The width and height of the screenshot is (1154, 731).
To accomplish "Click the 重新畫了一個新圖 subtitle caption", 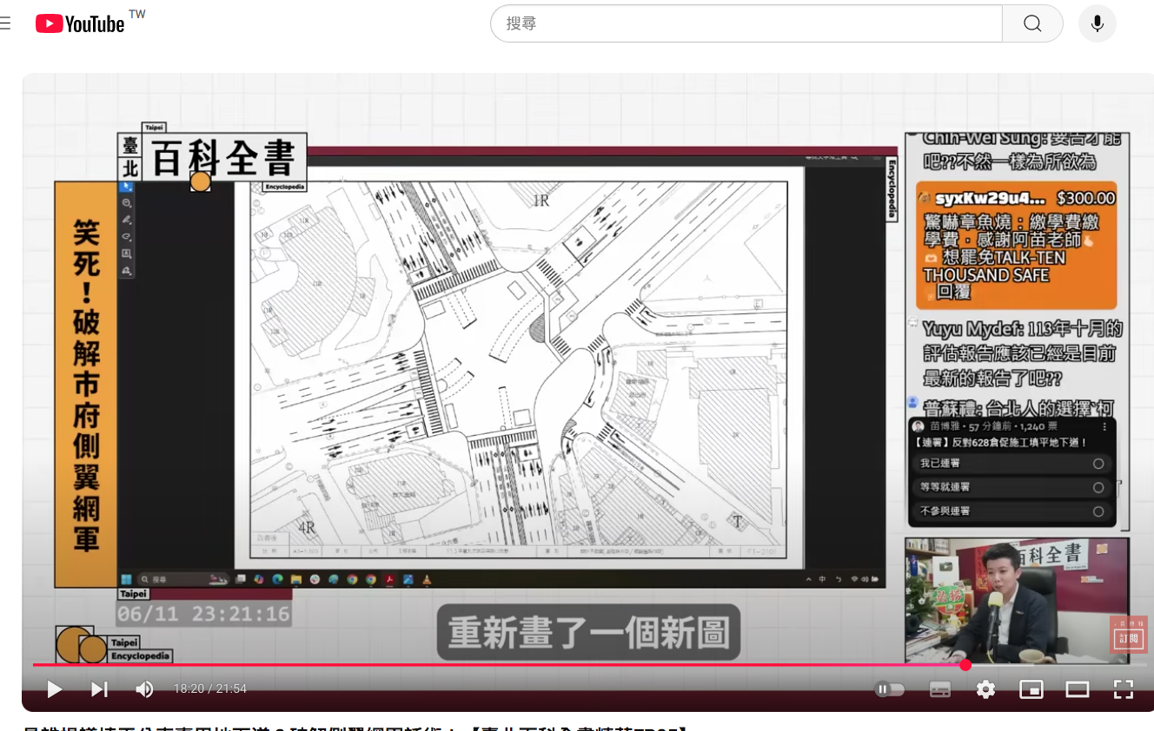I will click(588, 632).
